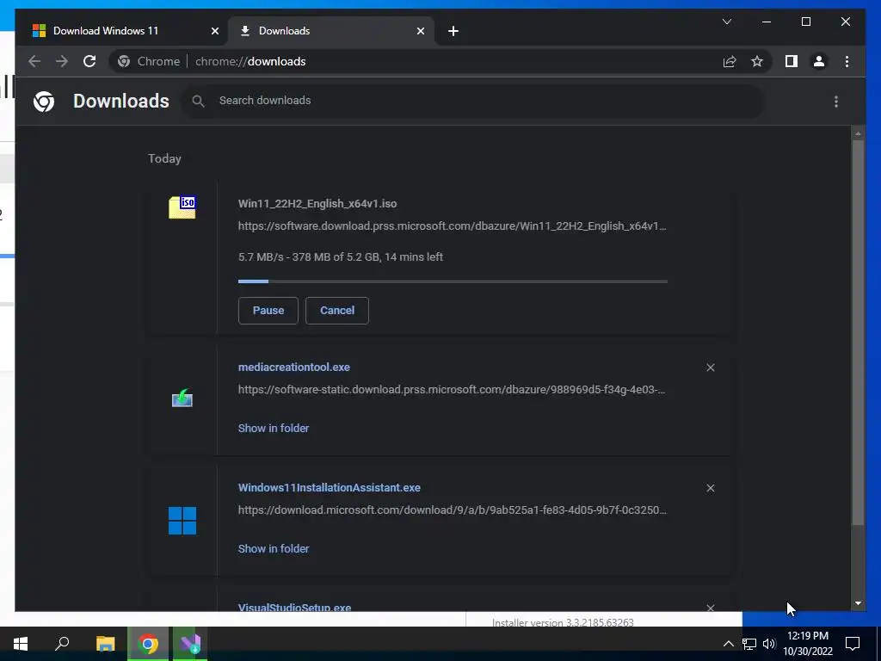Open the tab search chevron
The width and height of the screenshot is (881, 661).
pos(726,22)
